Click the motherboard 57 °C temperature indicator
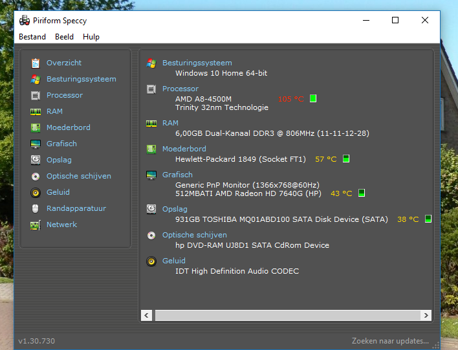Screen dimensions: 458x350 [x=346, y=159]
